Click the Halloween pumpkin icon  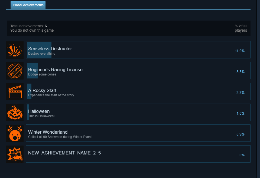pyautogui.click(x=15, y=113)
